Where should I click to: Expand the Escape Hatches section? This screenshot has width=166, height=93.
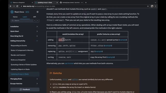pyautogui.click(x=24, y=83)
